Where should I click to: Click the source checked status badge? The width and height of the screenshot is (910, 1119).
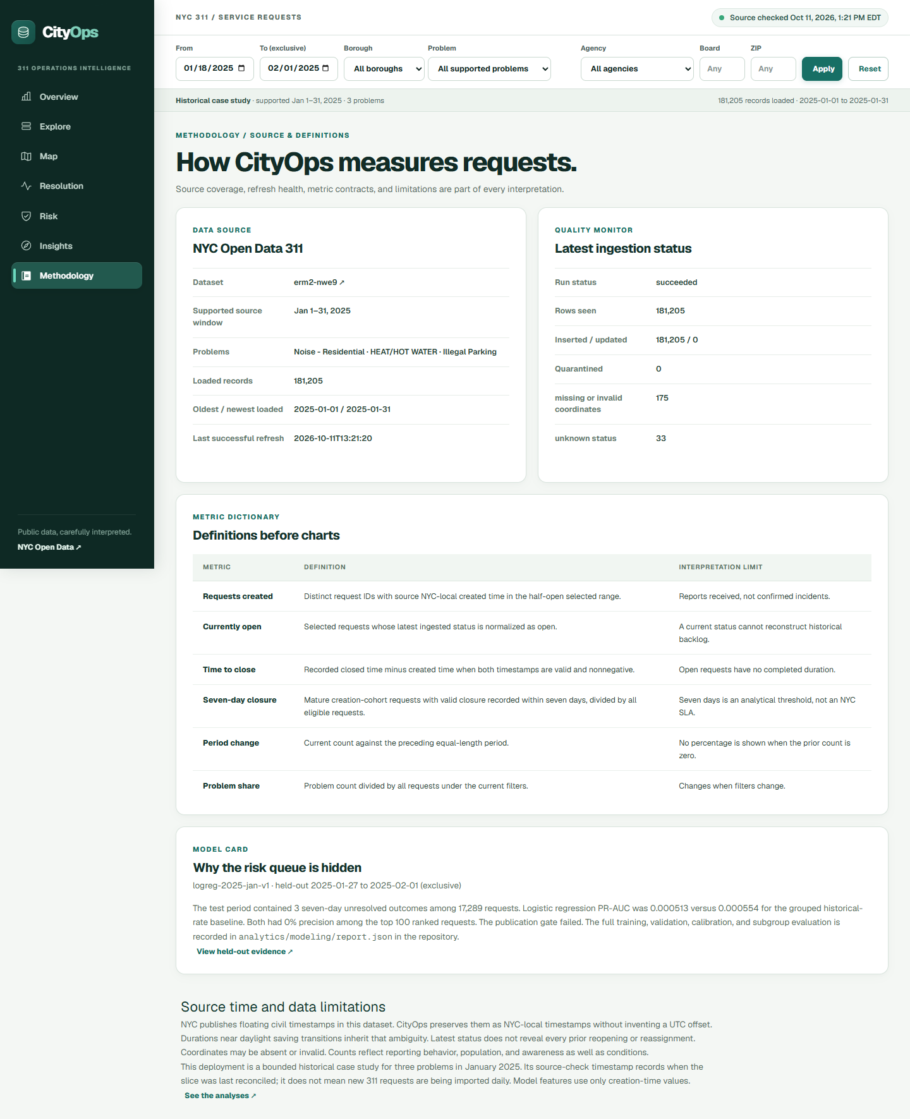click(x=800, y=18)
